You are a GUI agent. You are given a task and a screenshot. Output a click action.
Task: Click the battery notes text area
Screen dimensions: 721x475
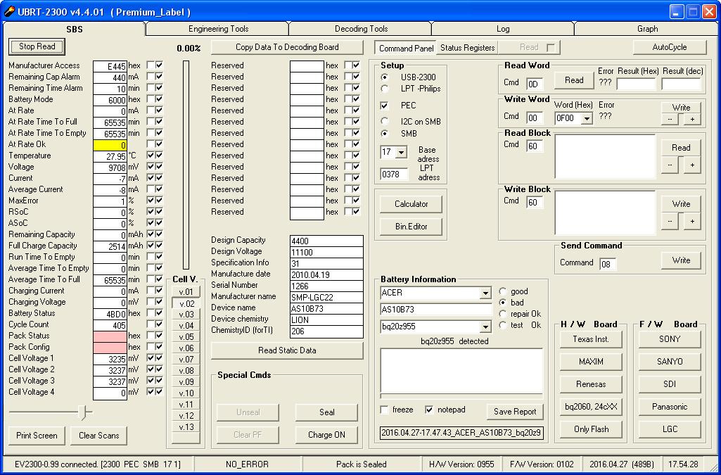pyautogui.click(x=461, y=370)
